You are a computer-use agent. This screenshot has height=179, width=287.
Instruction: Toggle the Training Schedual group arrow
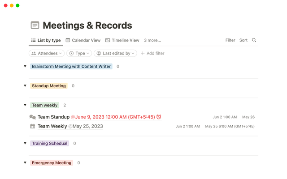25,144
